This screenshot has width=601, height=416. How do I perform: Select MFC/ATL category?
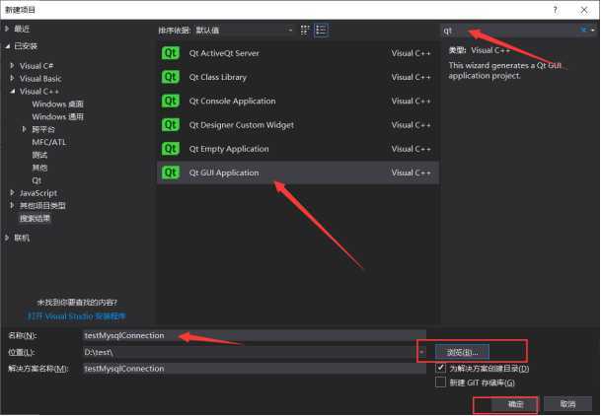(49, 142)
